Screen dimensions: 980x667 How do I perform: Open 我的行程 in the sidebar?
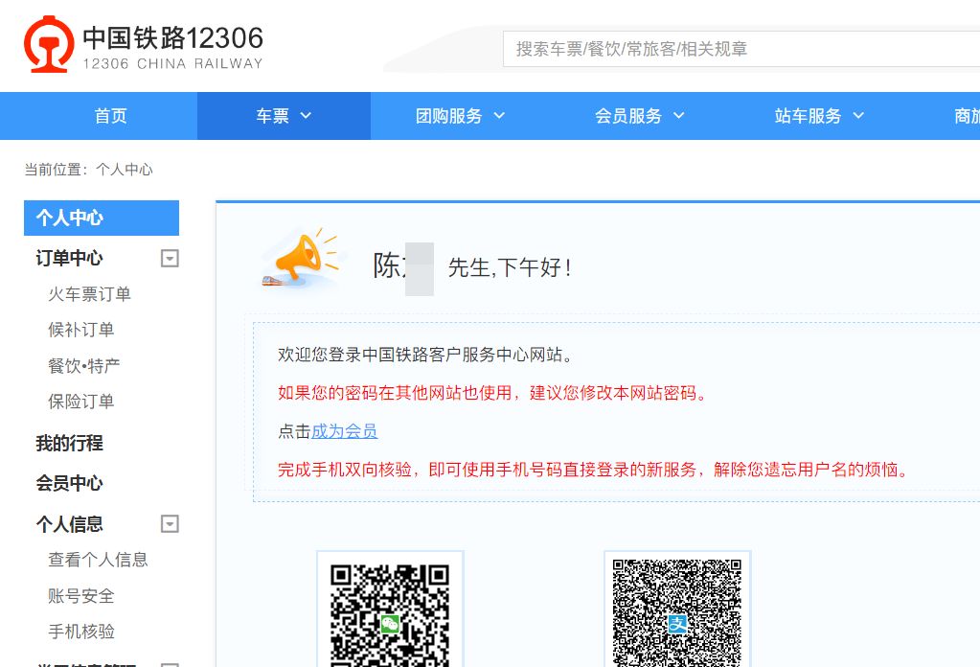70,444
